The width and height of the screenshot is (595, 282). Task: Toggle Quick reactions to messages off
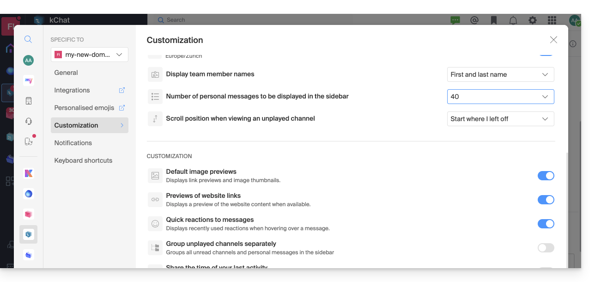click(x=546, y=224)
